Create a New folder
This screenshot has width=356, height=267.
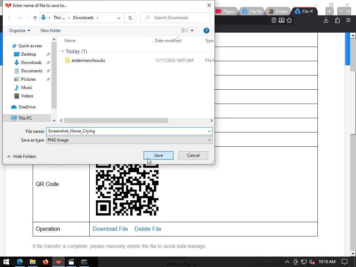51,31
